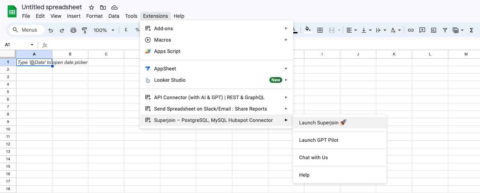Choose Chat with Us
The width and height of the screenshot is (480, 193).
[340, 157]
